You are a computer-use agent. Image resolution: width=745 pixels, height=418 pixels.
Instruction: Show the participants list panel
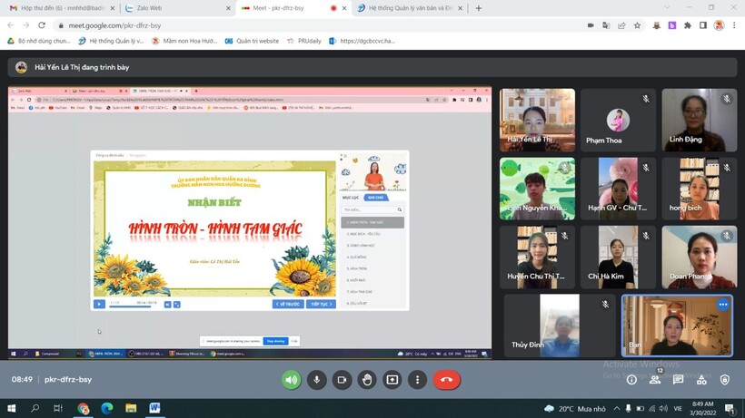point(655,380)
